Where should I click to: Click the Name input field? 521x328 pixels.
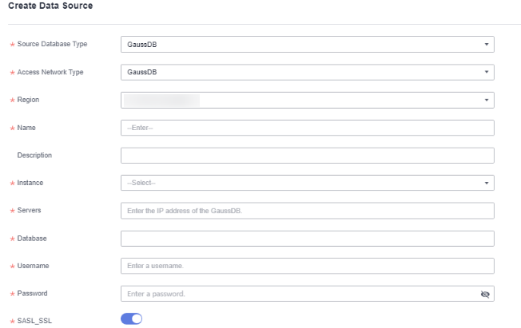[x=308, y=128]
